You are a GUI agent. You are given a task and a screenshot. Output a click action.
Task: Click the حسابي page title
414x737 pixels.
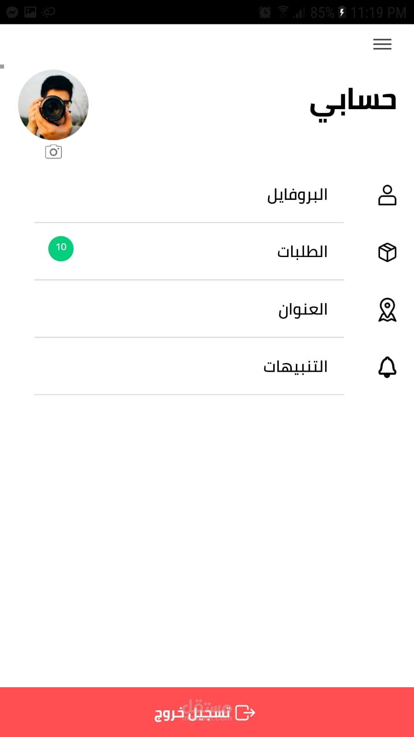353,104
